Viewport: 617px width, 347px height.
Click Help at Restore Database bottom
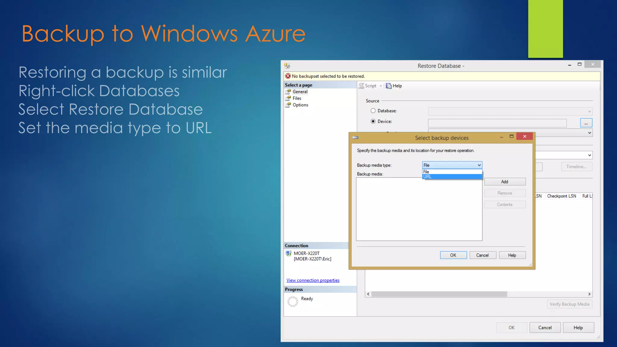(x=578, y=327)
